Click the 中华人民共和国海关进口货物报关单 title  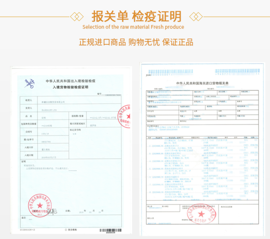203,84
